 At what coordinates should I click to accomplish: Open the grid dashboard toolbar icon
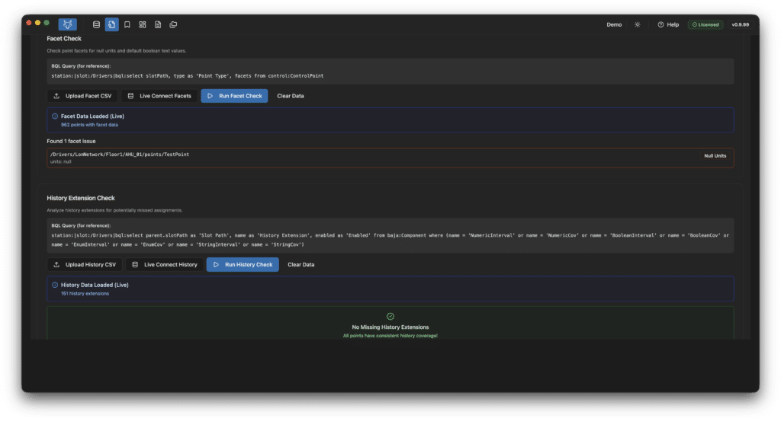coord(143,24)
